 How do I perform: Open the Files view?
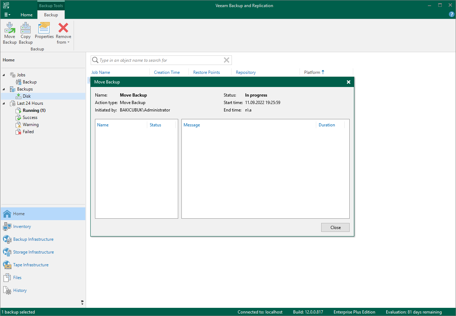point(43,278)
